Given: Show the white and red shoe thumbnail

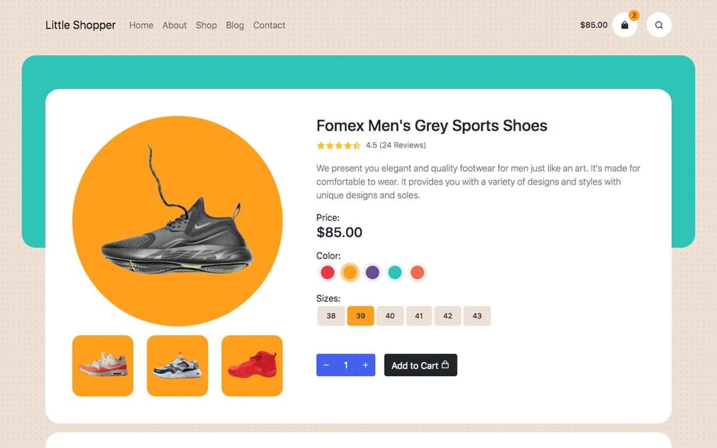Looking at the screenshot, I should 103,366.
